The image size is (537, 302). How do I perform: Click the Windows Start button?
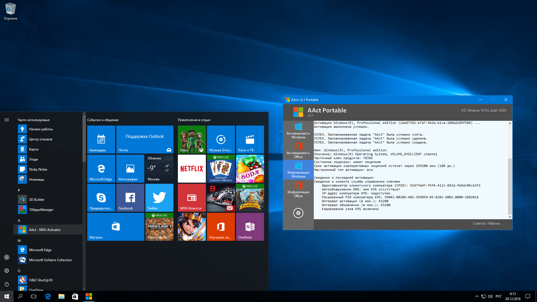coord(7,296)
